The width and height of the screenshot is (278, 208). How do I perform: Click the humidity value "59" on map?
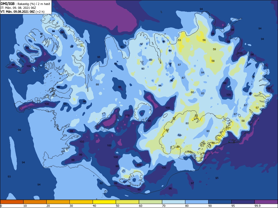coord(214,49)
